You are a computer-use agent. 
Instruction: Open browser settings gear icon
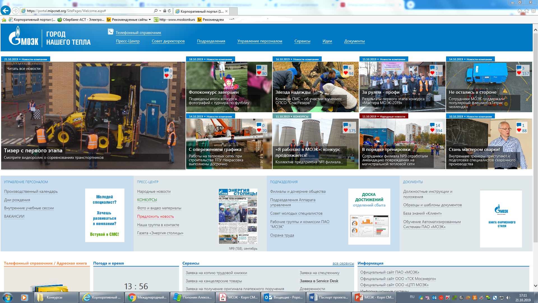point(533,11)
